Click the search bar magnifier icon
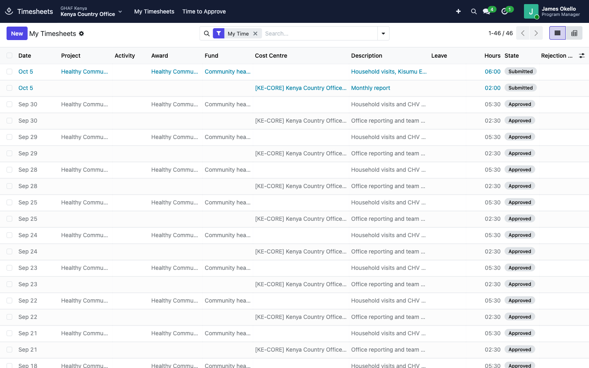589x368 pixels. (x=207, y=34)
